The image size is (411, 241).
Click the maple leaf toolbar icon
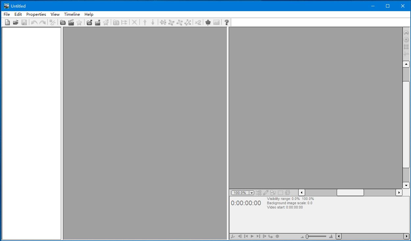point(208,22)
